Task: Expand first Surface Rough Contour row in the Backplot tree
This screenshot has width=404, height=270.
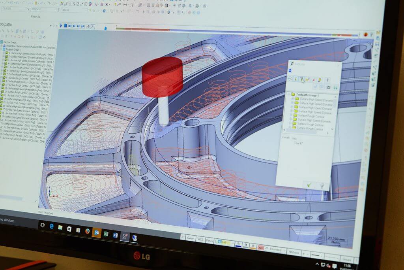Action: pyautogui.click(x=291, y=115)
